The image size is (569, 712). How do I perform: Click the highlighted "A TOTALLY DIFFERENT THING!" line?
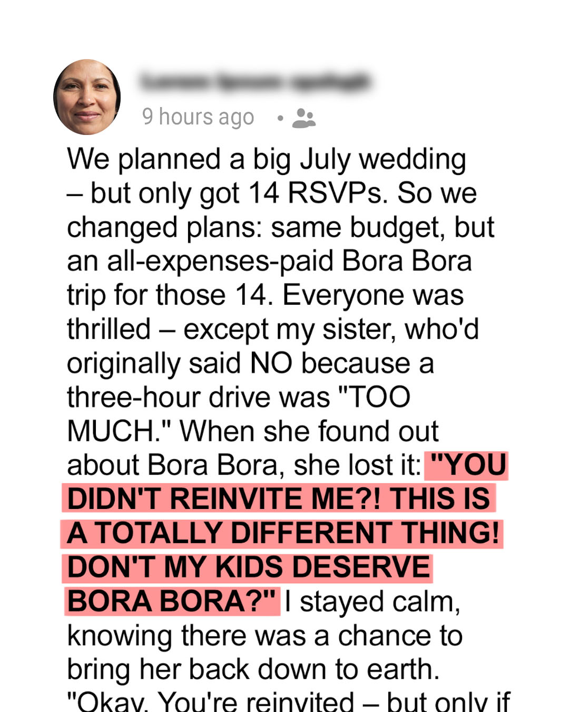(x=283, y=533)
